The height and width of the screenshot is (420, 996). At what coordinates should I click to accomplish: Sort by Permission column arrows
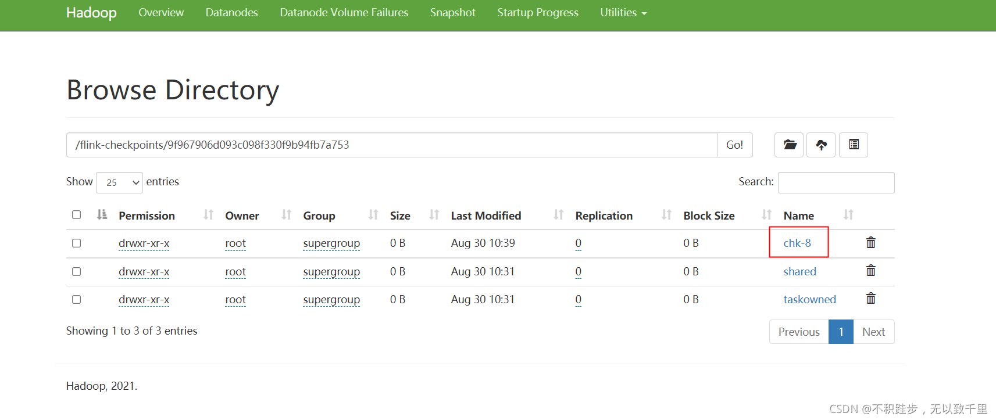click(x=208, y=215)
